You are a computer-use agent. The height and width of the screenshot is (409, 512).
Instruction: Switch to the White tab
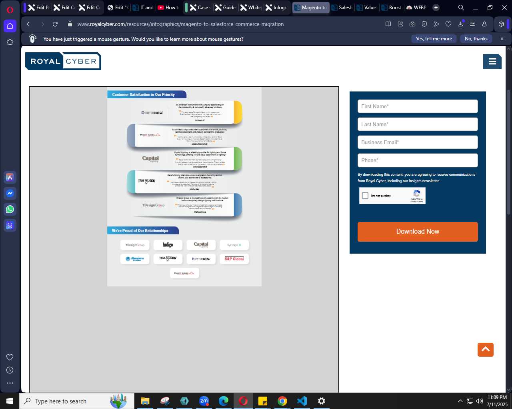pos(251,8)
